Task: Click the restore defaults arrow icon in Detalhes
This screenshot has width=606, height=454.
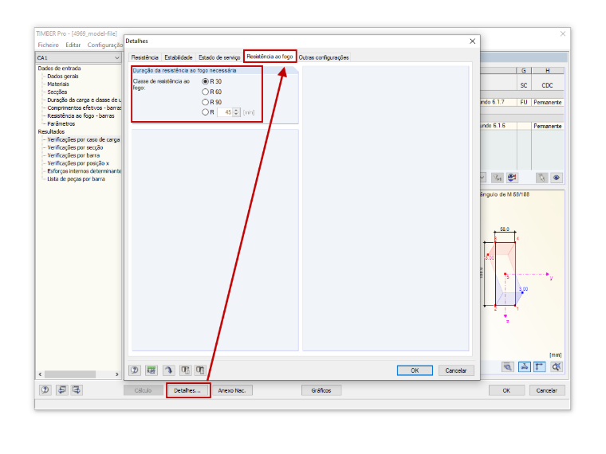Action: pyautogui.click(x=168, y=370)
